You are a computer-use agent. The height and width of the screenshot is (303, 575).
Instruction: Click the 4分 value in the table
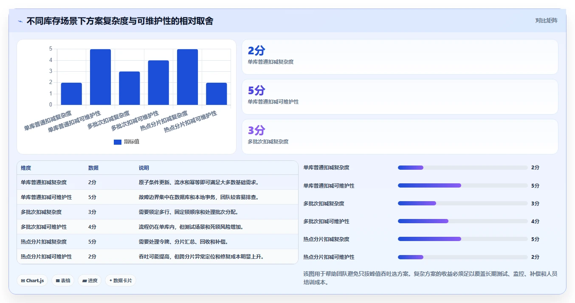(x=92, y=227)
